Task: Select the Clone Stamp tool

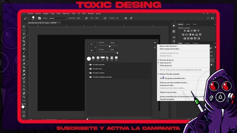Action: tap(24, 56)
